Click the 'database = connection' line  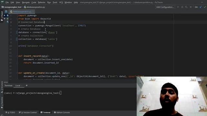coord(38,32)
